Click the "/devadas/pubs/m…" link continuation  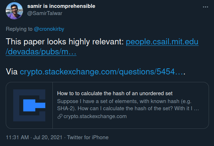point(41,52)
